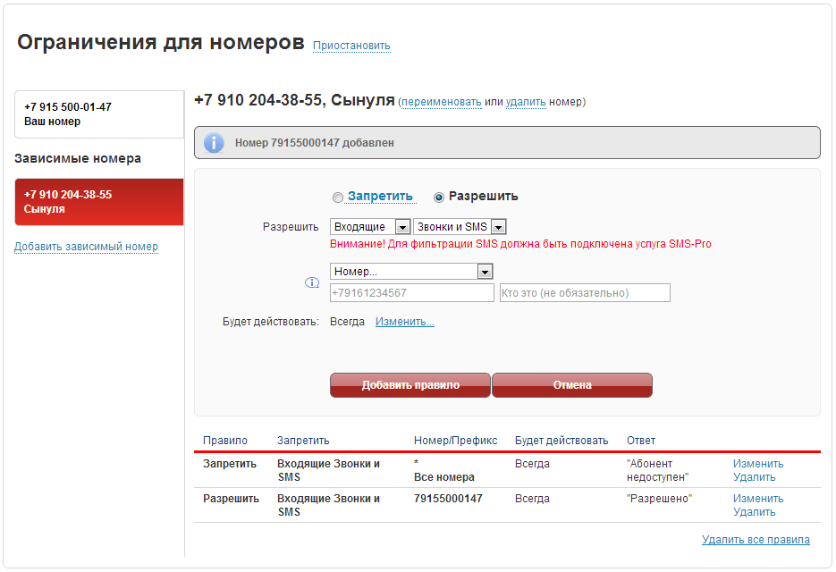Click Изменить for the Запретить rule
The width and height of the screenshot is (836, 572).
pyautogui.click(x=757, y=464)
